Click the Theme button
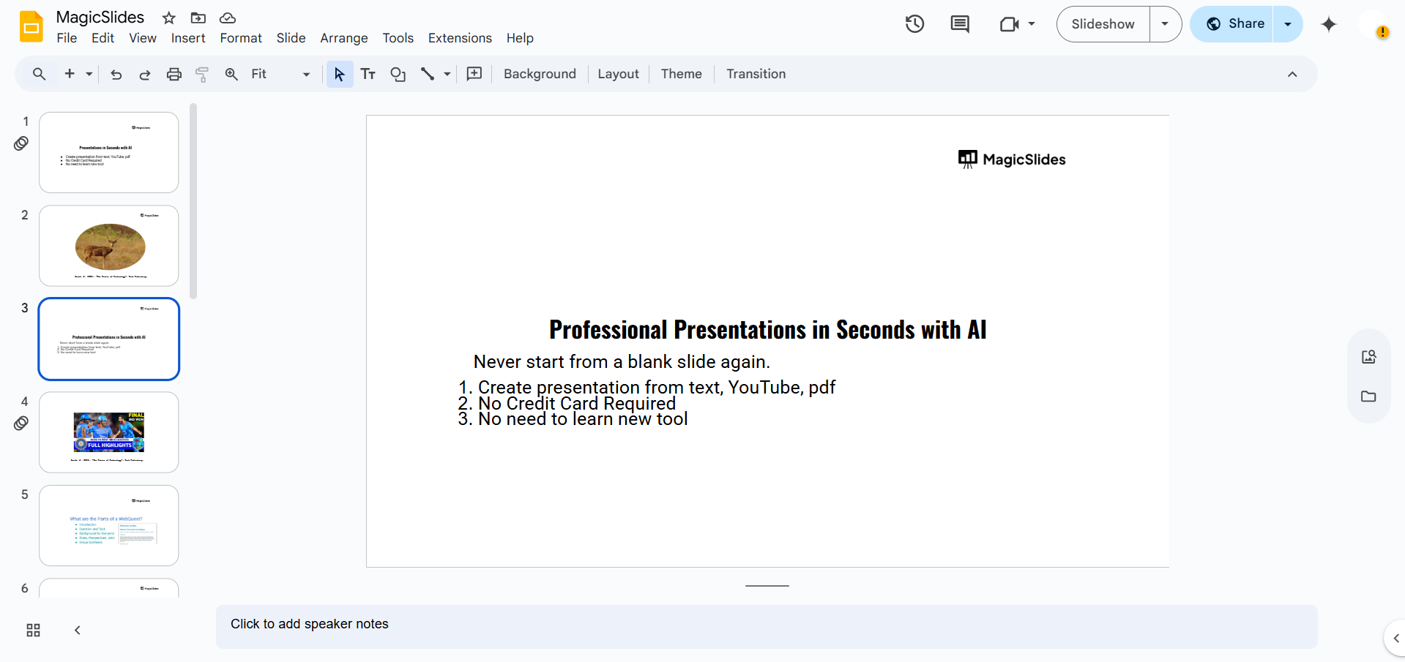Image resolution: width=1405 pixels, height=662 pixels. point(681,74)
